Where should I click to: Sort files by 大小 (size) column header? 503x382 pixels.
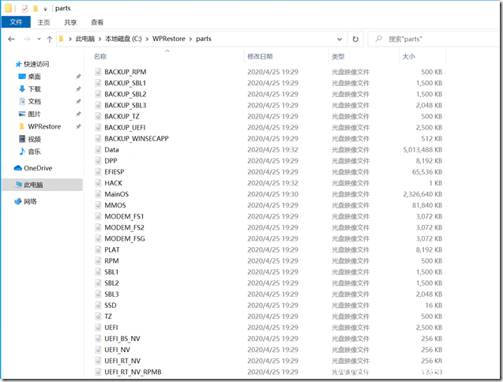(408, 57)
